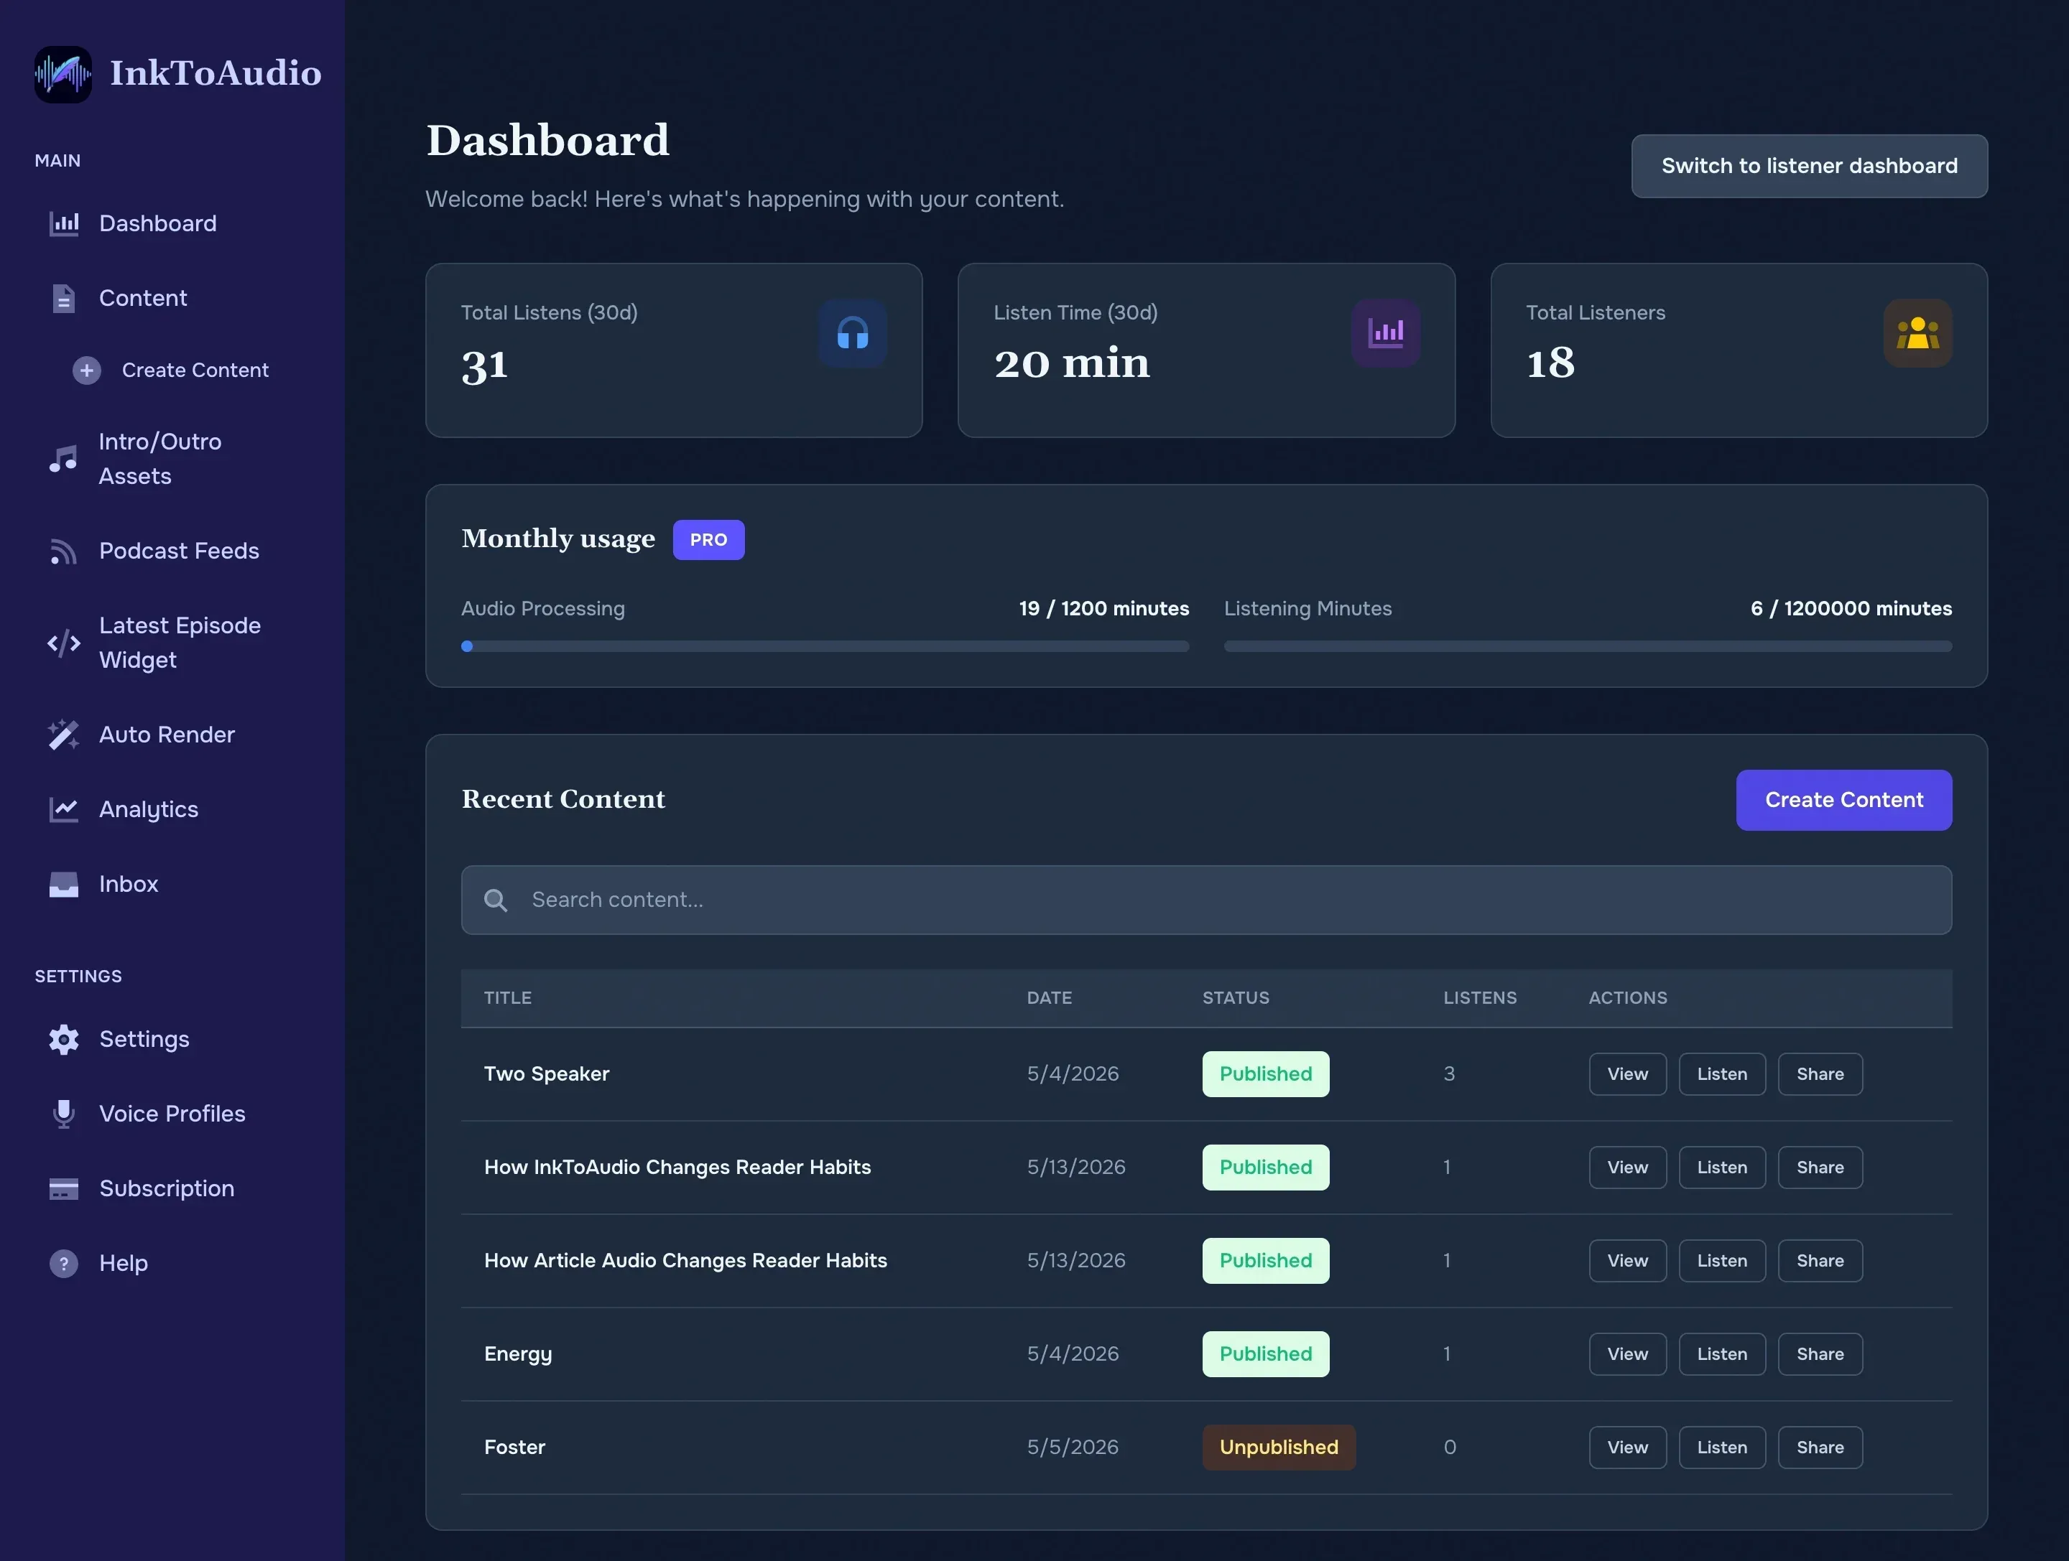Click the Analytics line chart icon
Screen dimensions: 2069x1561
[64, 809]
